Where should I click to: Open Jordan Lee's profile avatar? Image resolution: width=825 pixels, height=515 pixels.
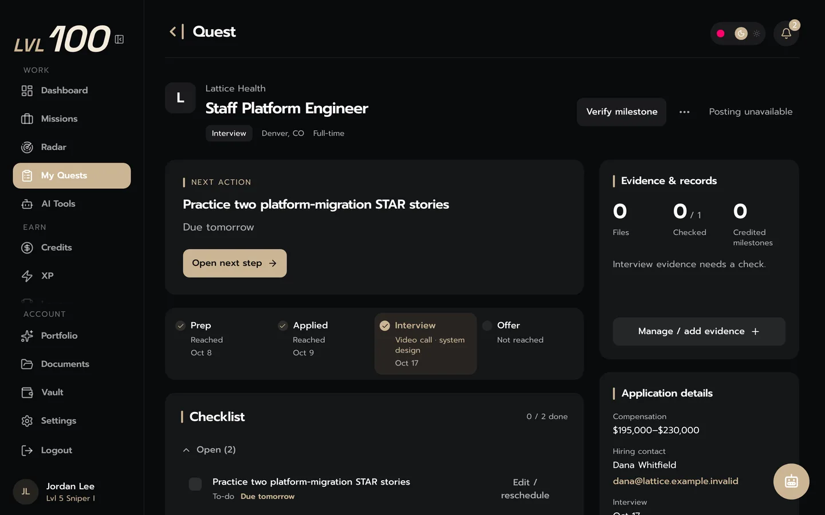[x=26, y=492]
